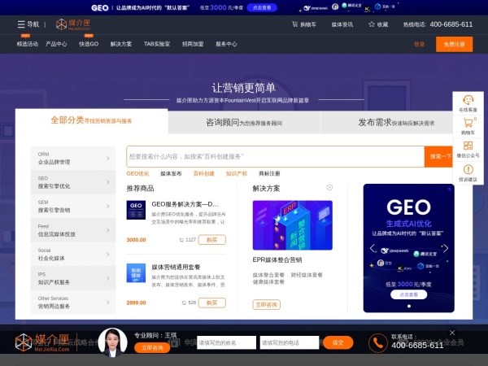Click the 免费注册 register button
This screenshot has height=366, width=488.
[454, 44]
